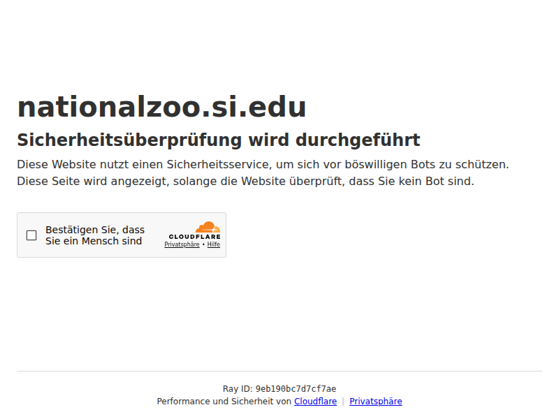This screenshot has height=419, width=559.
Task: Click the orange Cloudflare cloud logo
Action: (208, 227)
